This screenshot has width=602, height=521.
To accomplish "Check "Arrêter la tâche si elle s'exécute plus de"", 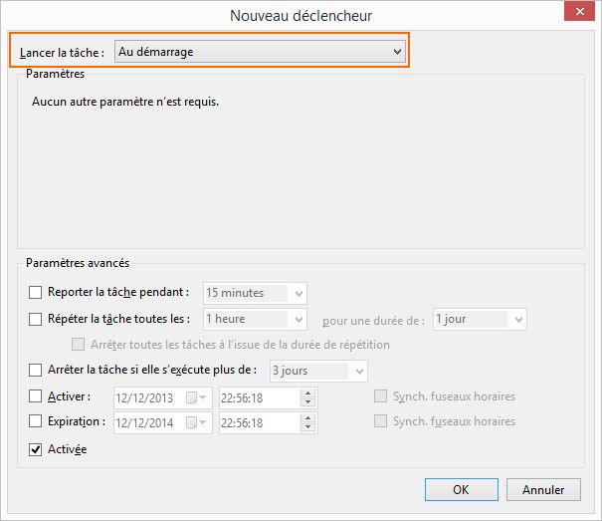I will coord(35,370).
